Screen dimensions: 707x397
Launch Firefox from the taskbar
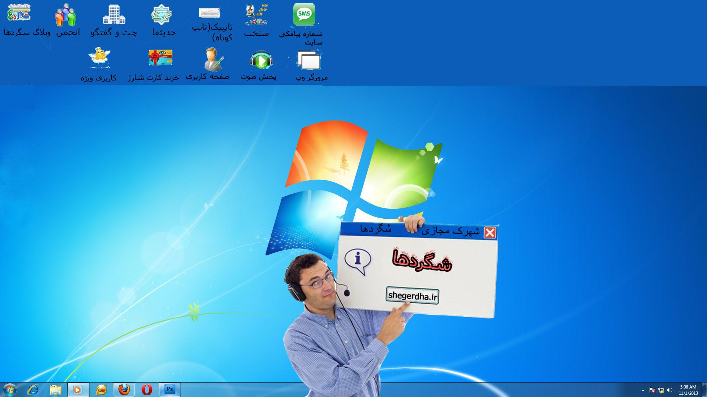tap(124, 390)
